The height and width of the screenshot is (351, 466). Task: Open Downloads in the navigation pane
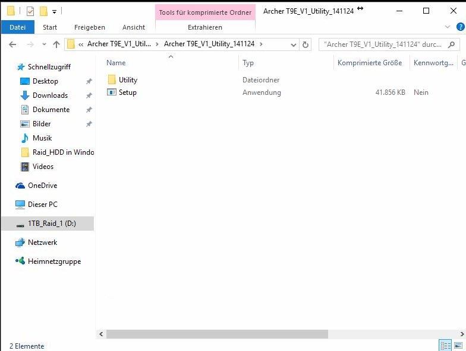coord(50,95)
